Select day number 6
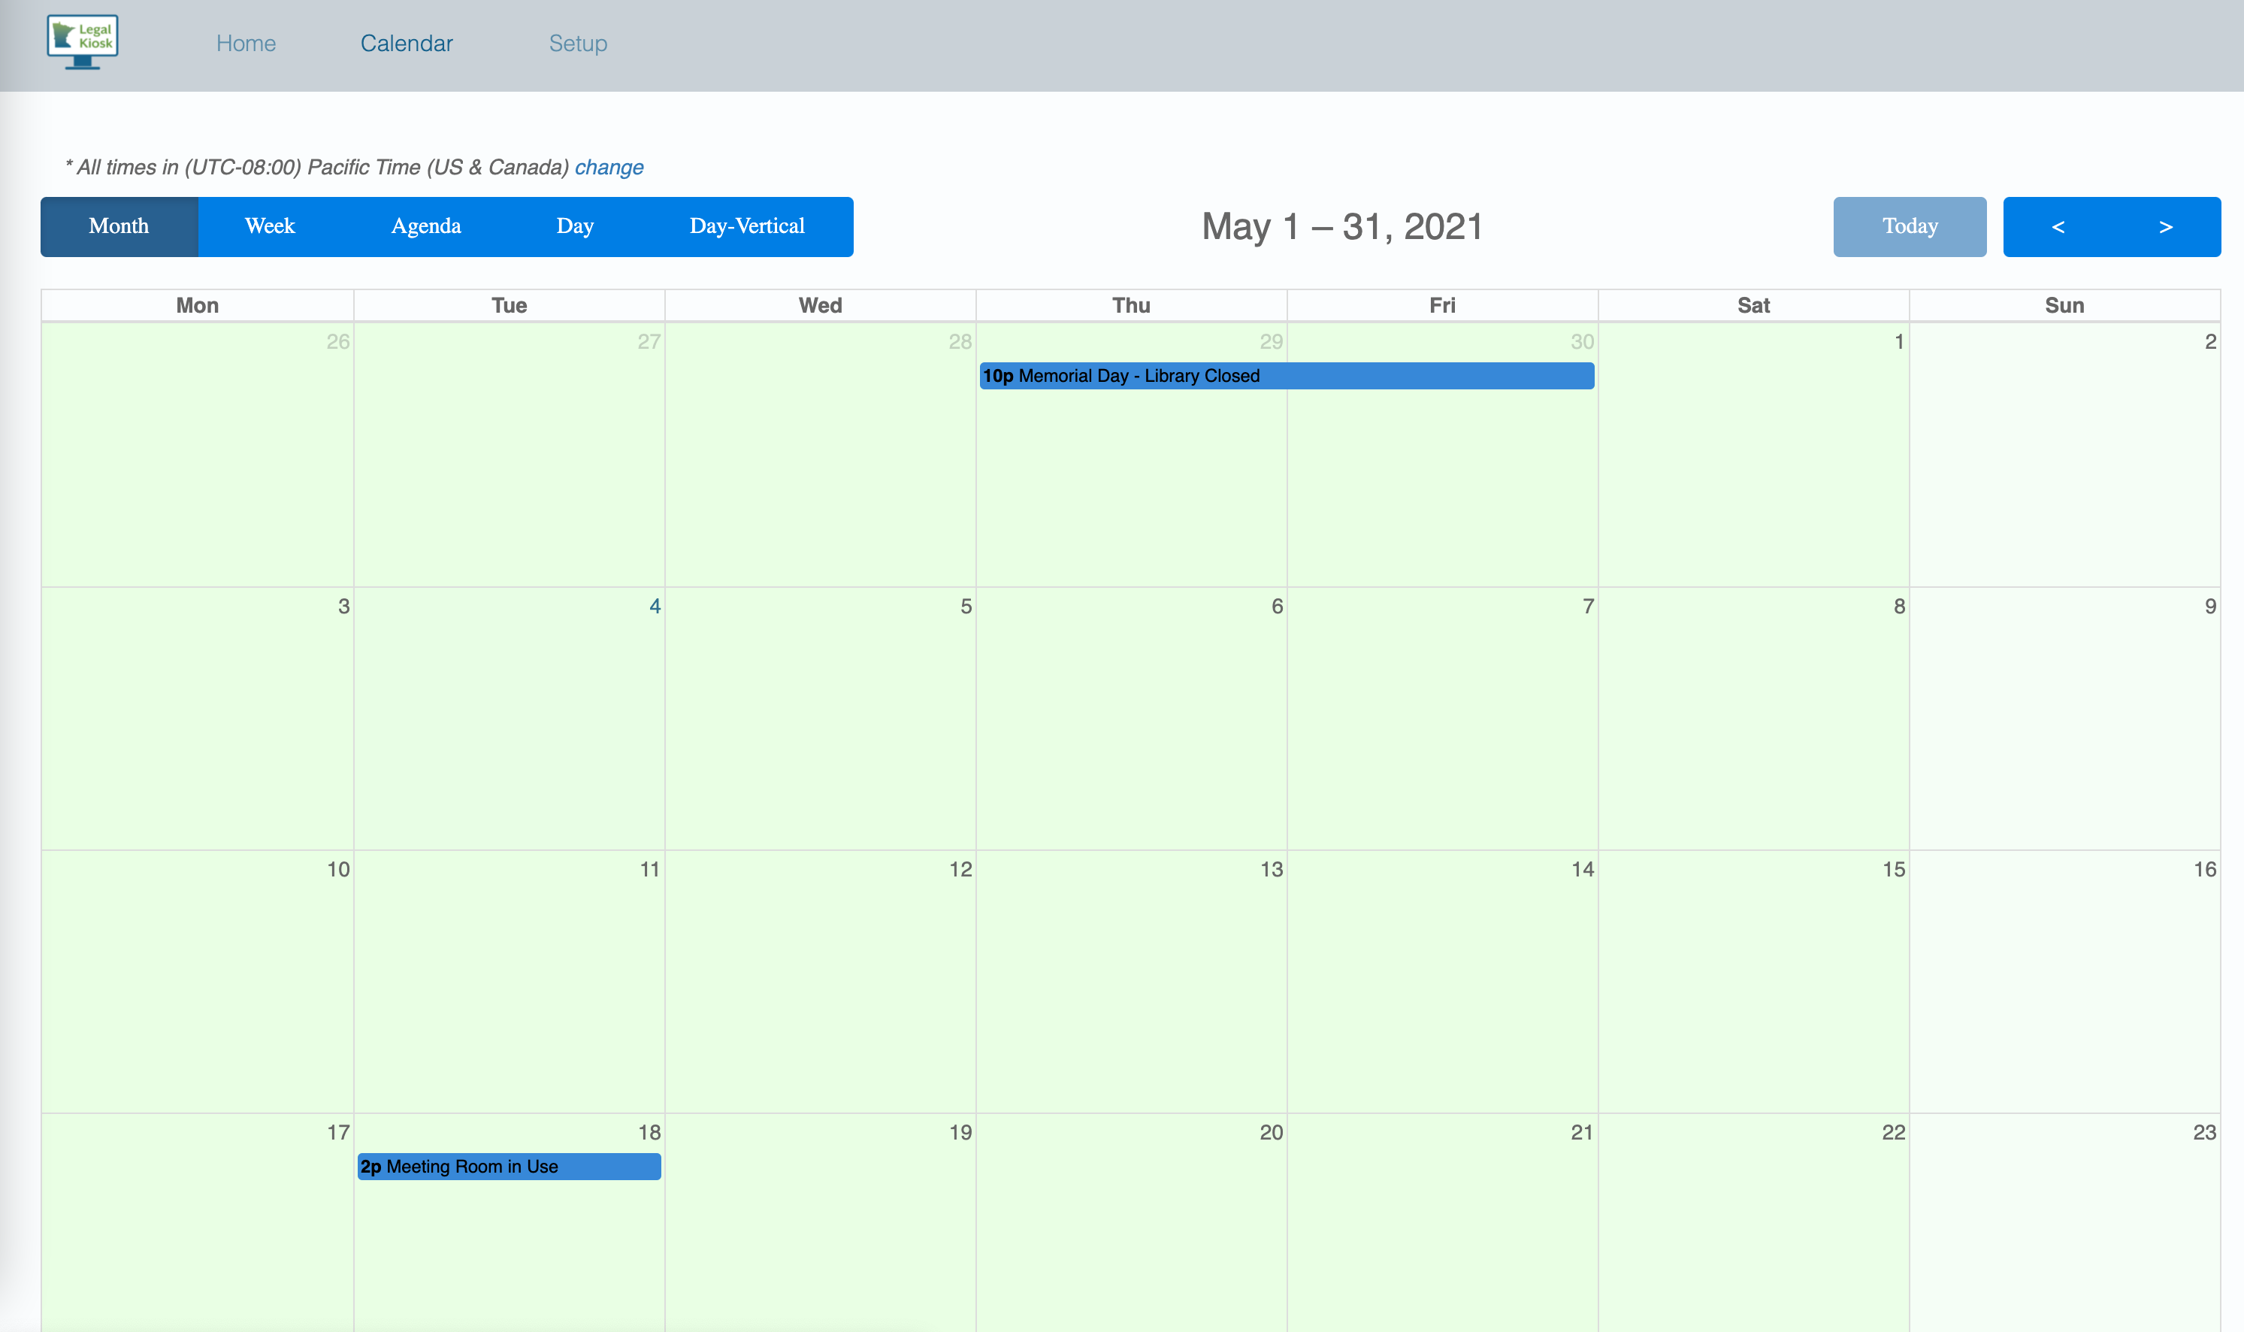This screenshot has width=2244, height=1332. click(x=1278, y=606)
